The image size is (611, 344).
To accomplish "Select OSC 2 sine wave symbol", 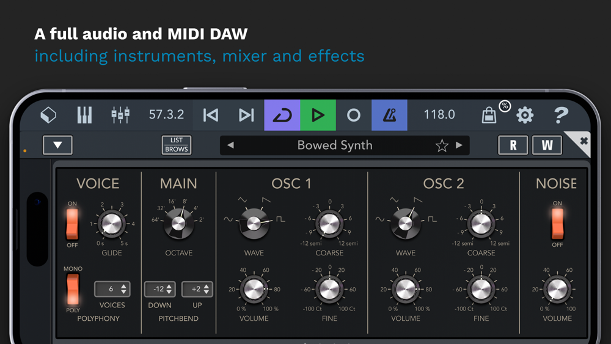I will (379, 219).
